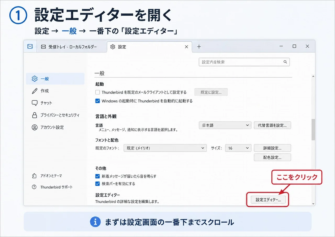The width and height of the screenshot is (335, 237).
Task: Open the 一般 gear icon in sidebar
Action: (35, 79)
